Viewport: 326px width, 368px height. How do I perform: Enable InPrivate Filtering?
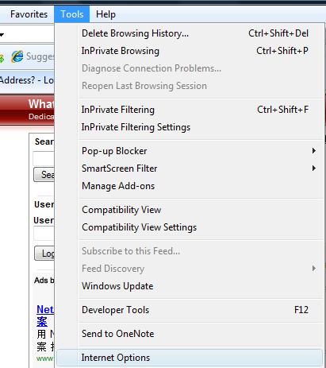tap(190, 110)
